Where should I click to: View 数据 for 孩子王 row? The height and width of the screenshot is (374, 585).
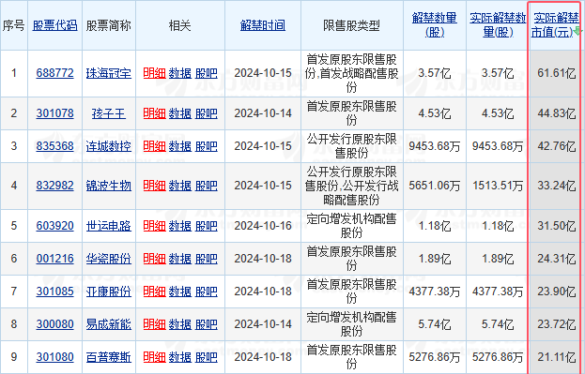coord(180,113)
